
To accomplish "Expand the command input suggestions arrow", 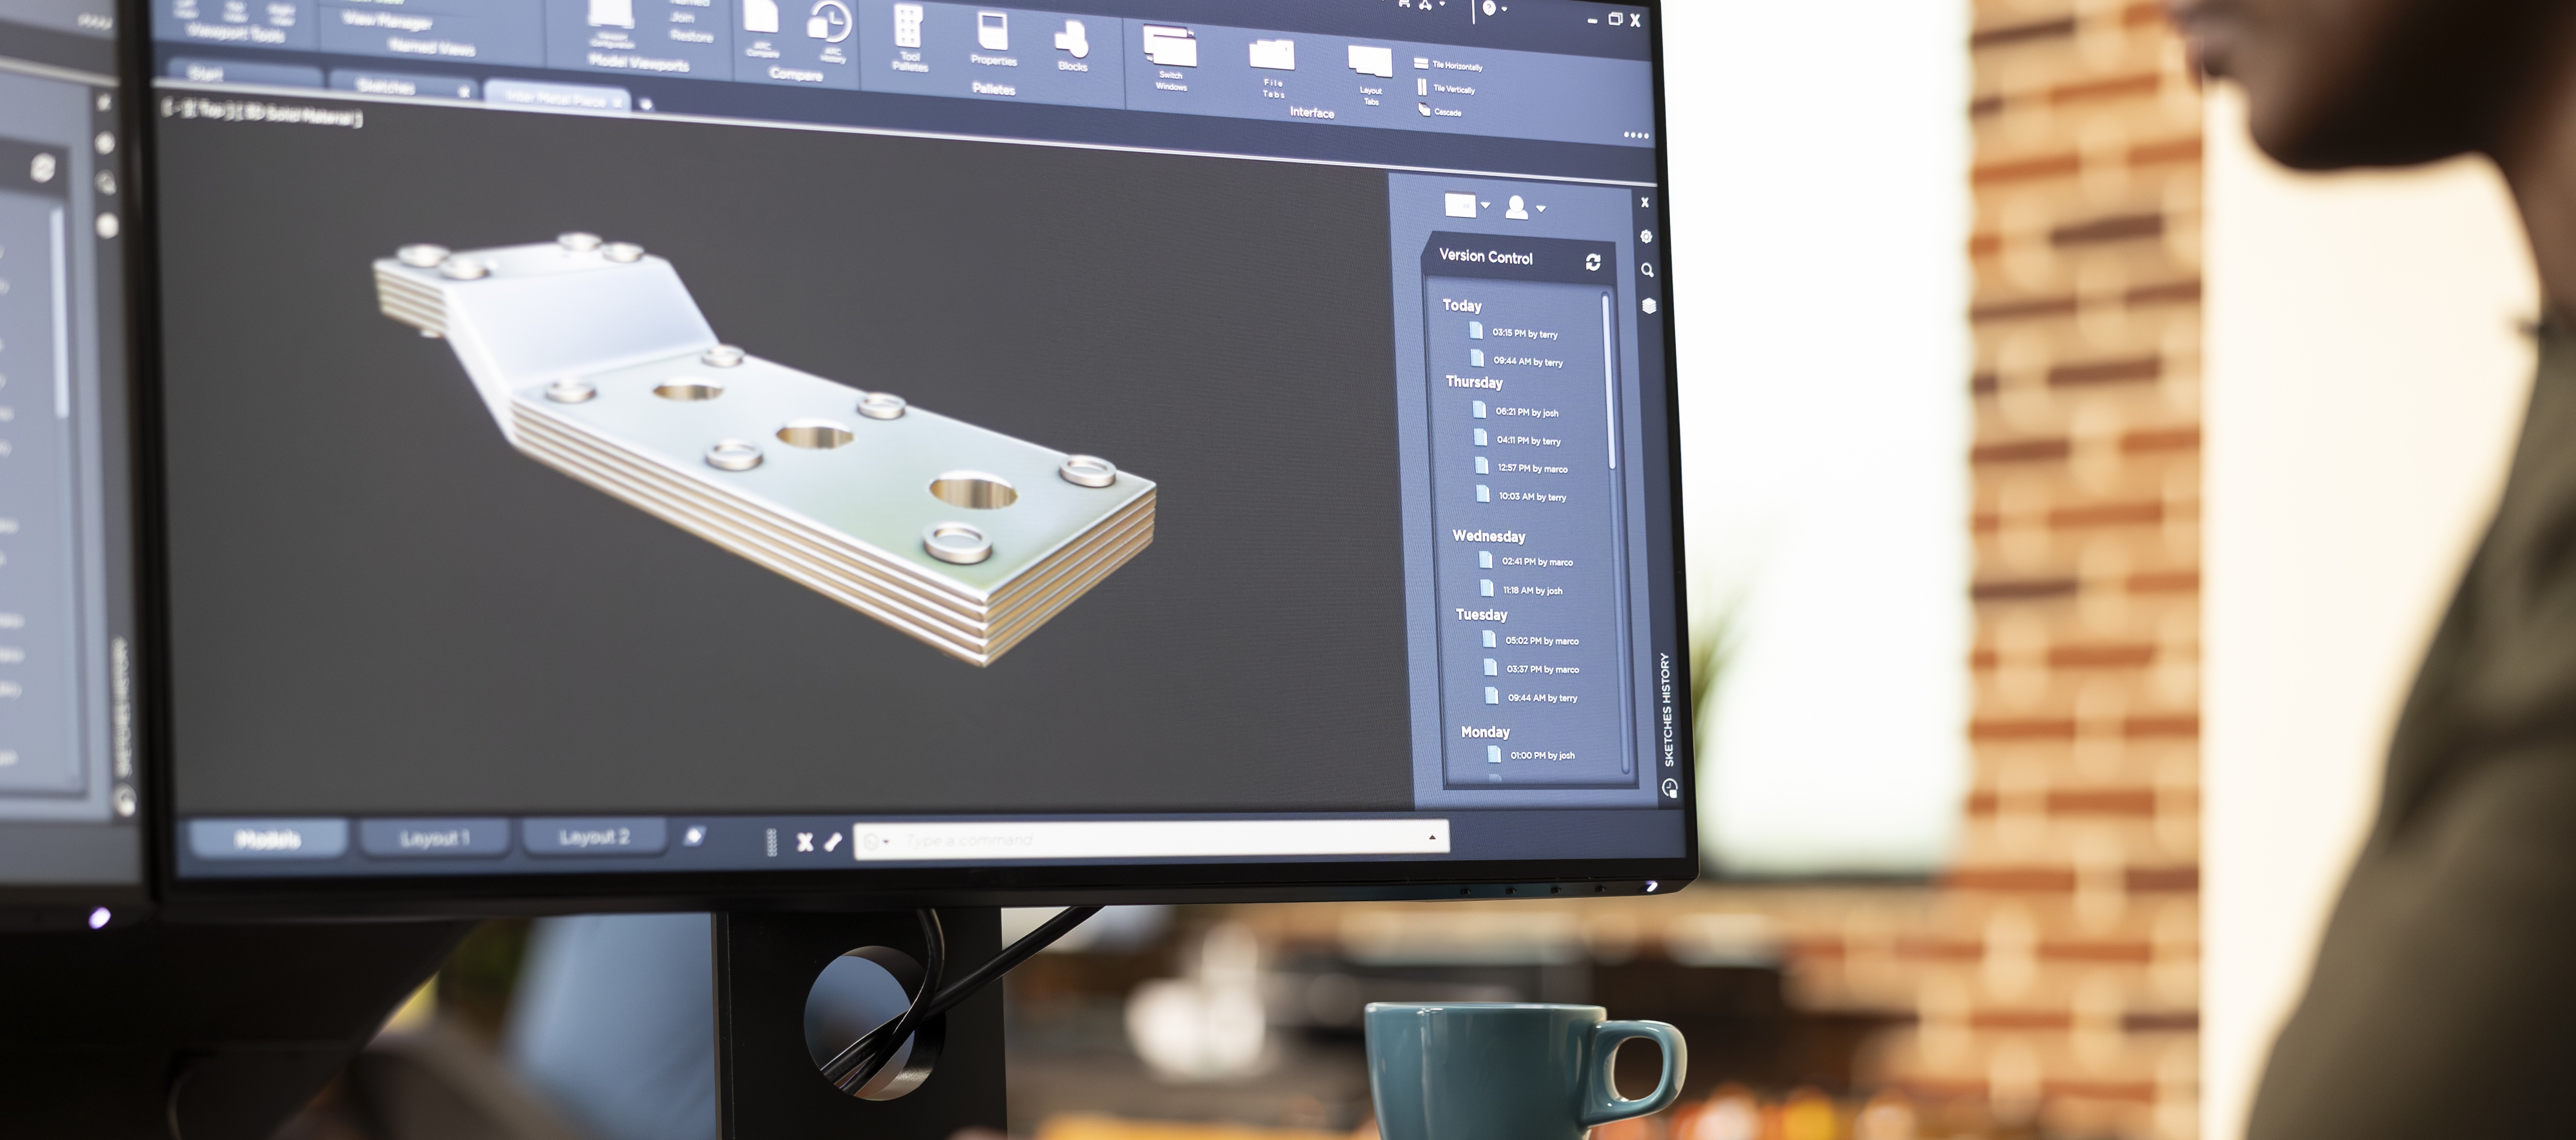I will tap(1433, 838).
